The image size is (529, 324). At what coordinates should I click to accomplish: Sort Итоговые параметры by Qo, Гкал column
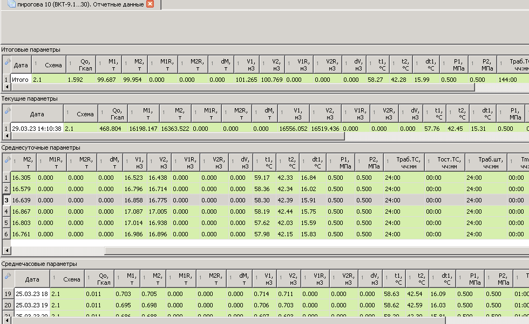coord(81,65)
